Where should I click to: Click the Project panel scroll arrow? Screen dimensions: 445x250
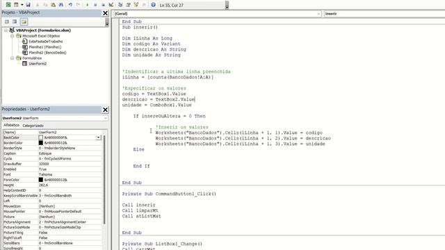click(106, 22)
